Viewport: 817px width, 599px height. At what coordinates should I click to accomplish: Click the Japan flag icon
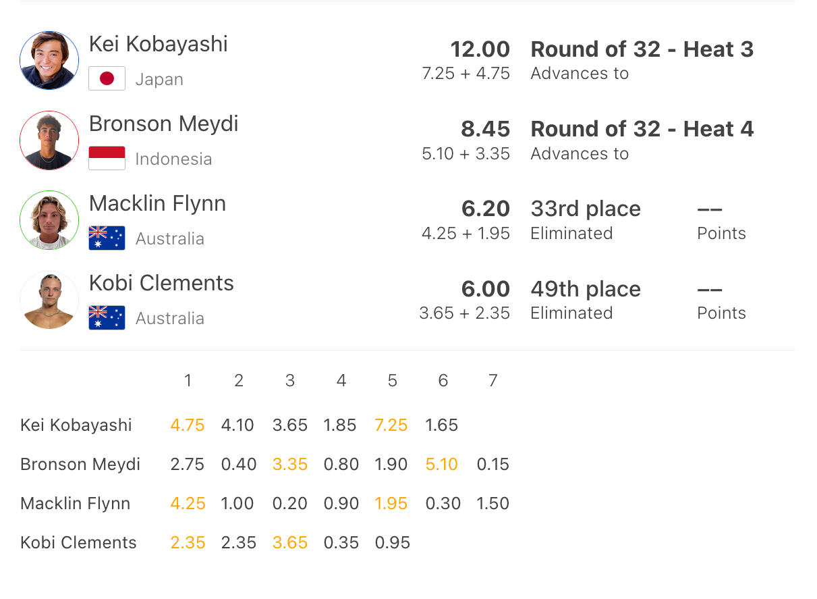(107, 78)
